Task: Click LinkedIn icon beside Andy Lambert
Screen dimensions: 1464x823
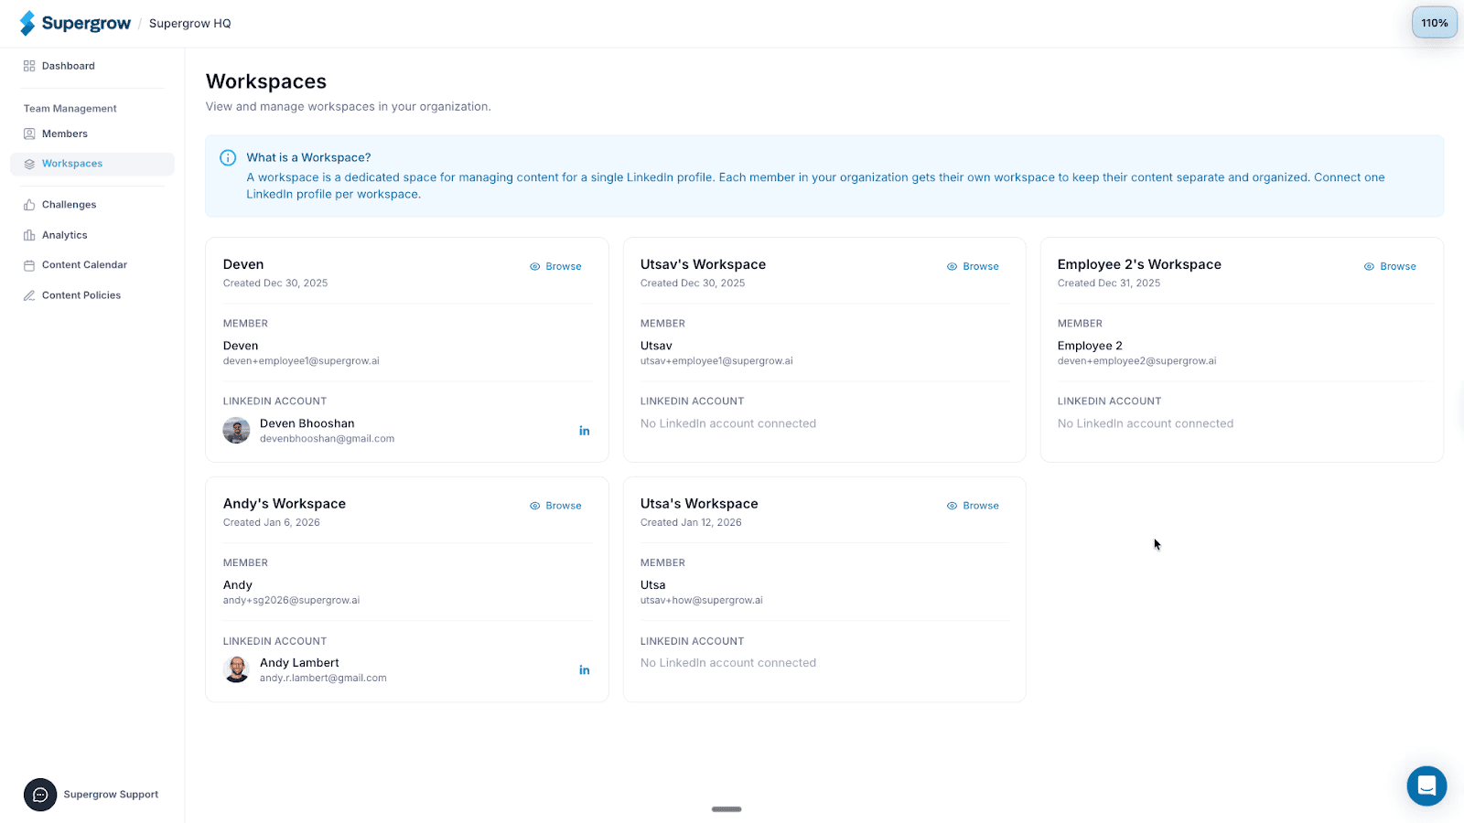Action: coord(584,670)
